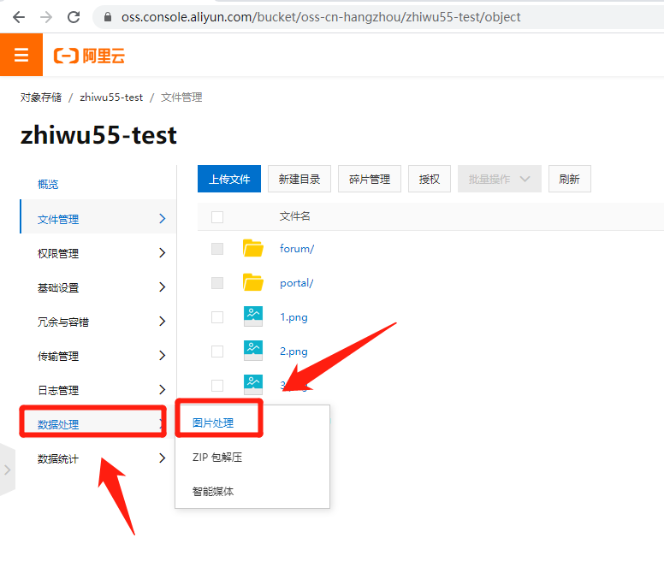
Task: Choose 图片处理 from the submenu
Action: (x=213, y=422)
